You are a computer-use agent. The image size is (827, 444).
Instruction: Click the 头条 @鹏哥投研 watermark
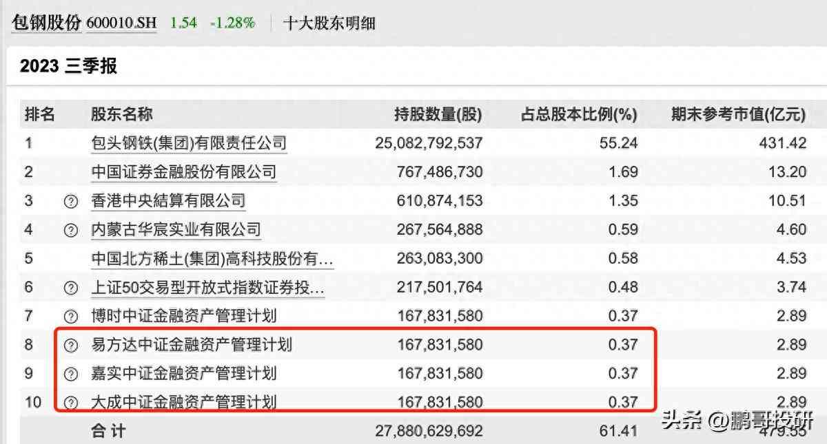(x=737, y=420)
